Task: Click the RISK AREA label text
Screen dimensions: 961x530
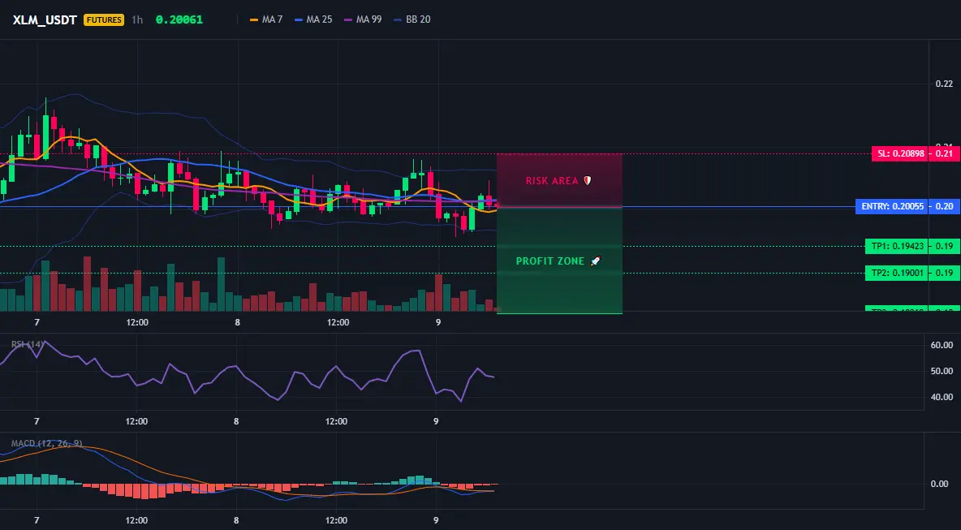Action: click(552, 181)
